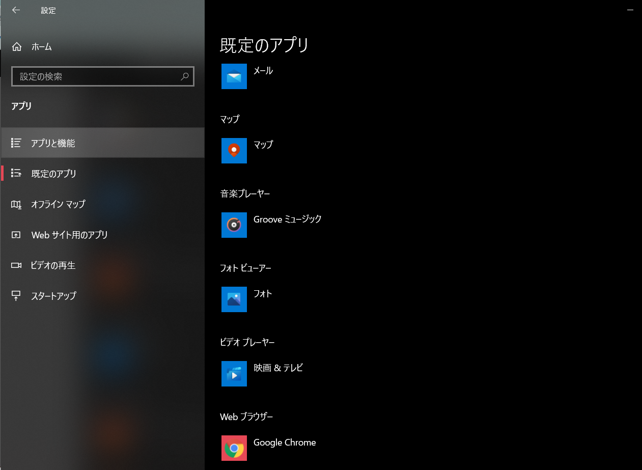Select アプリと機能 in the sidebar
Viewport: 642px width, 470px height.
pos(102,143)
